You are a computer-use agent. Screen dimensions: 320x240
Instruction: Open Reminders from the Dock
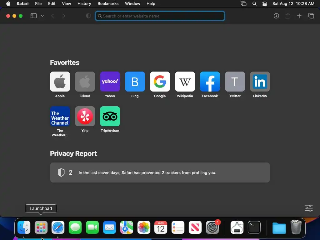pyautogui.click(x=178, y=227)
